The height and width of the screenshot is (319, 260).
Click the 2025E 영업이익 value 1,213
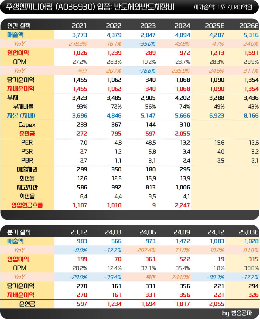(x=217, y=53)
